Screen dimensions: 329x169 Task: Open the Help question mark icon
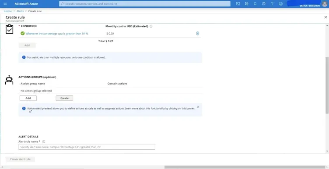pos(272,4)
